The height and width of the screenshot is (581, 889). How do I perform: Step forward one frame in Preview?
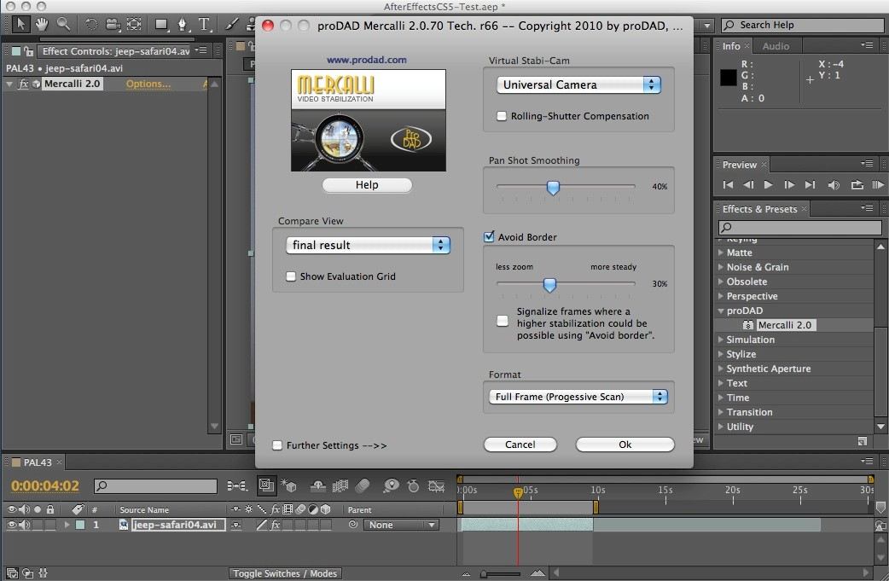click(788, 185)
